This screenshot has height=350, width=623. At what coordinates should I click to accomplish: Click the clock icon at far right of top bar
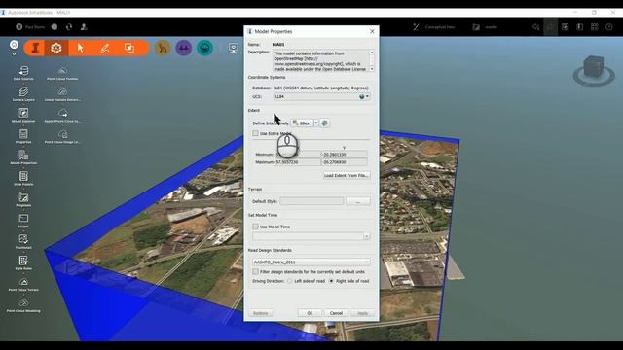609,27
